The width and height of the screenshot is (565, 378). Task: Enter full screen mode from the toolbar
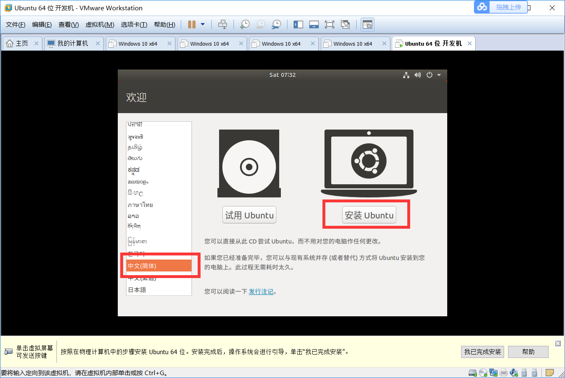point(329,25)
